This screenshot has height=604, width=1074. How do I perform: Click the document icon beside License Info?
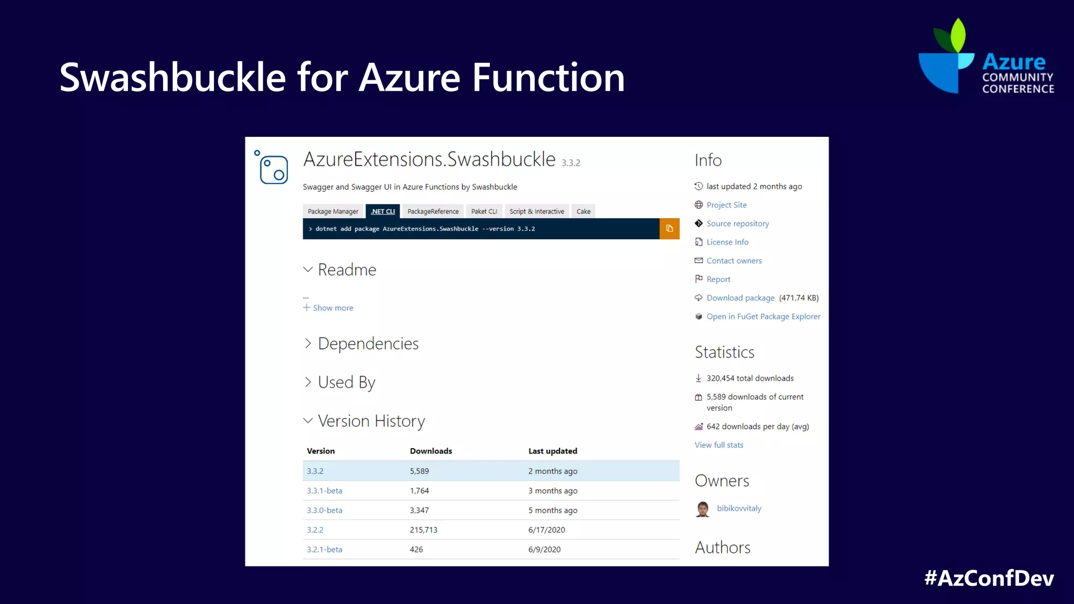tap(699, 242)
